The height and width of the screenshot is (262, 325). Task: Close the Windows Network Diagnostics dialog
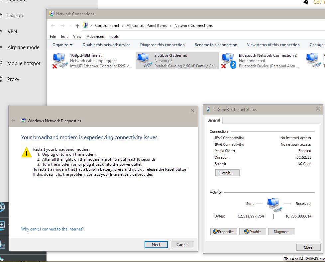click(x=193, y=111)
